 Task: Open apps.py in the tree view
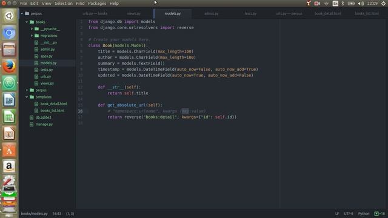(x=47, y=56)
